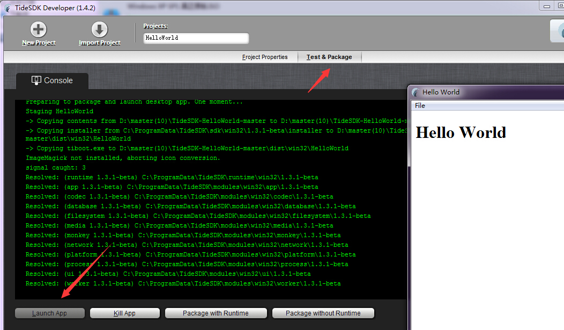Switch to the Test & Package tab
Viewport: 564px width, 330px height.
[x=329, y=57]
